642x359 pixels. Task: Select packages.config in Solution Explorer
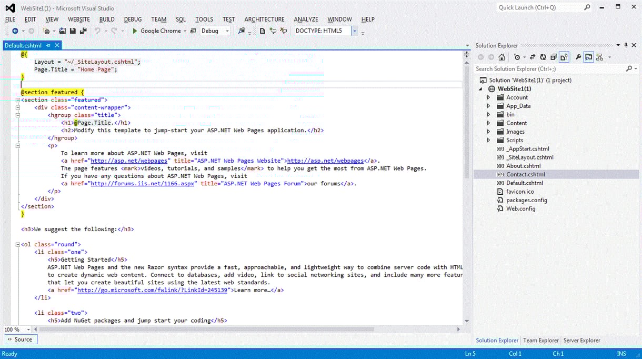[527, 200]
